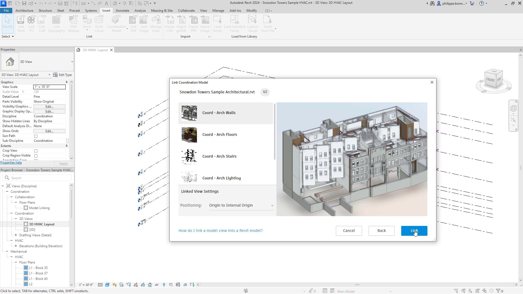Close the 3D HVAC Layout view tab
This screenshot has height=294, width=523.
[111, 50]
